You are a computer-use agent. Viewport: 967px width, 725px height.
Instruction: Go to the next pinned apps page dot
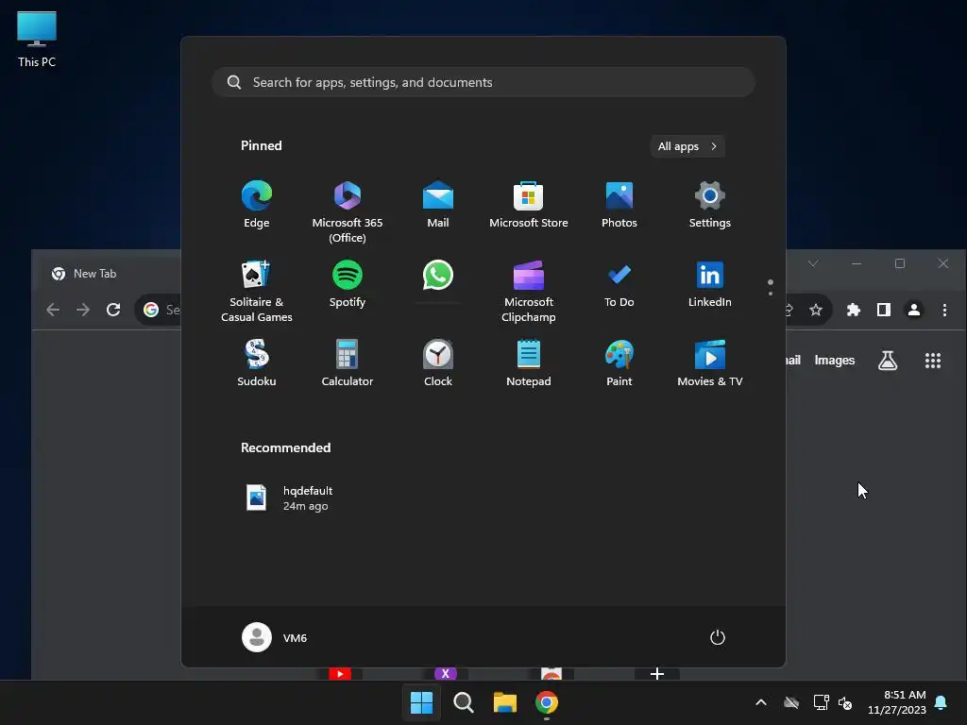click(x=771, y=294)
